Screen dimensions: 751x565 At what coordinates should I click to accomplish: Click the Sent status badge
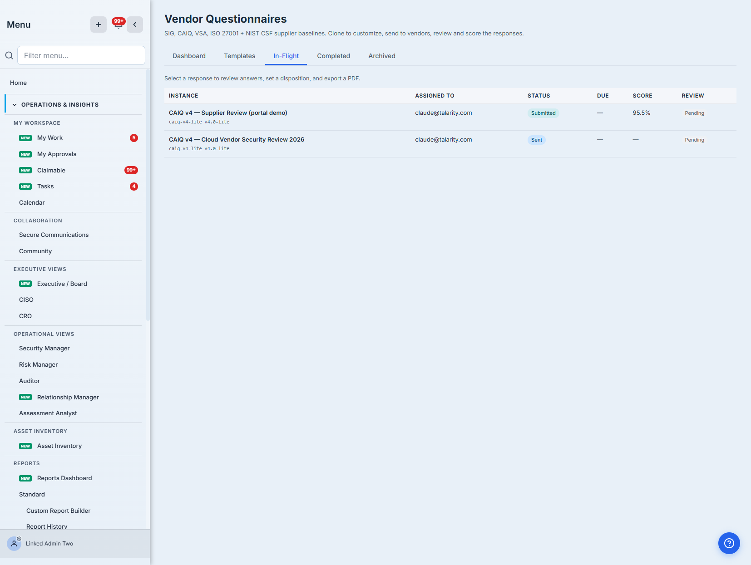[536, 140]
